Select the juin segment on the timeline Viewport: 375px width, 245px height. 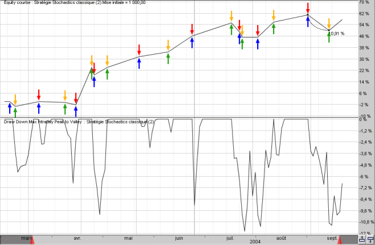pyautogui.click(x=179, y=238)
